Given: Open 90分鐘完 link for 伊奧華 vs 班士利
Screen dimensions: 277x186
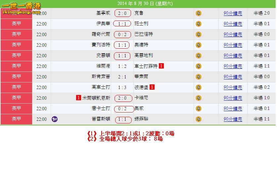Looking at the screenshot, I should [233, 24].
